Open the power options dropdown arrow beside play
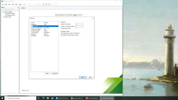Image resolution: width=178 pixels, height=100 pixels. coord(26,4)
